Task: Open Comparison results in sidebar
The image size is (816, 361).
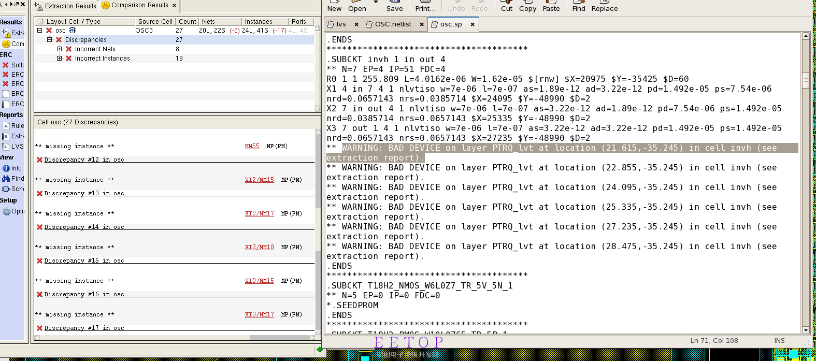Action: pyautogui.click(x=13, y=44)
